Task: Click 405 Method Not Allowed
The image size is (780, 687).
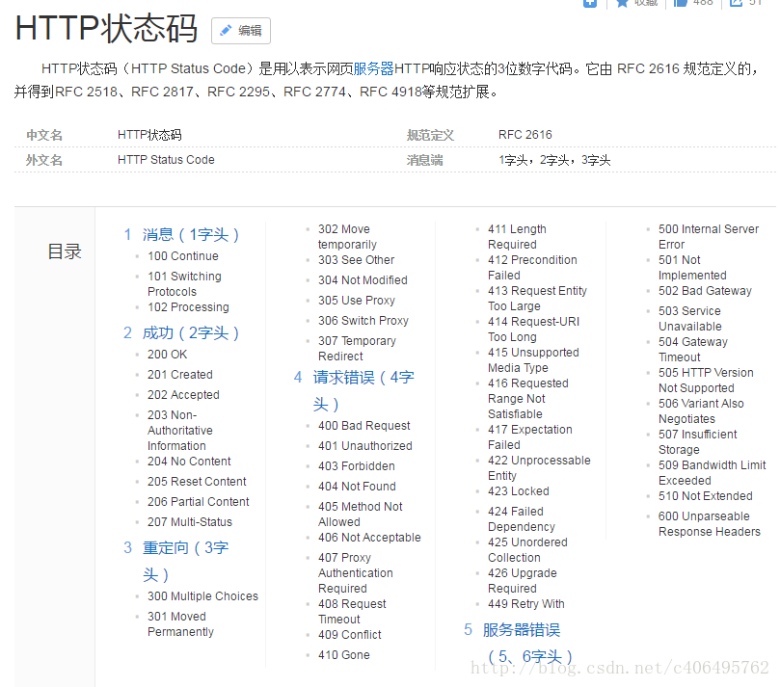Action: tap(361, 514)
